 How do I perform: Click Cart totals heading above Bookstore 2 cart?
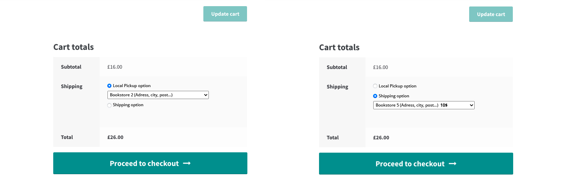click(73, 47)
